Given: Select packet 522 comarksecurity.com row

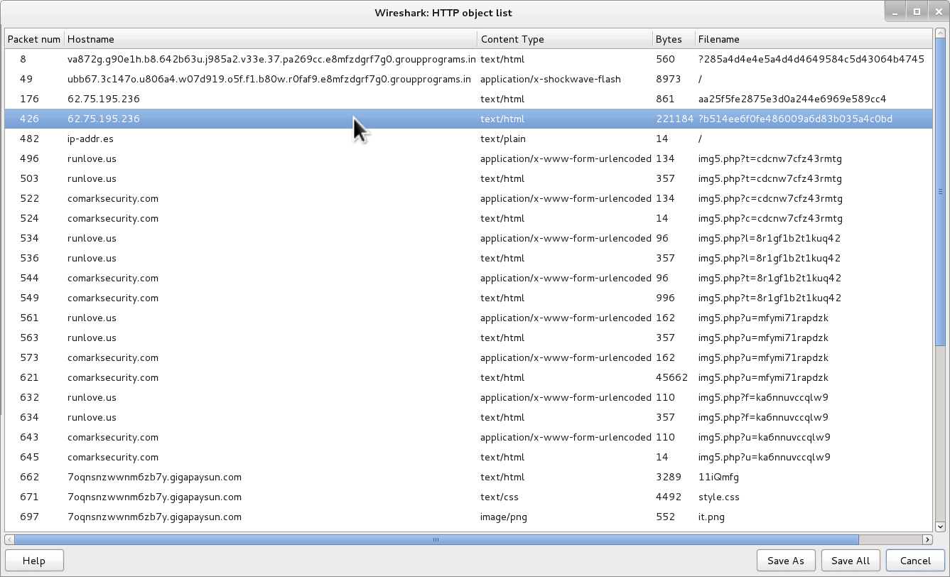Looking at the screenshot, I should point(468,198).
